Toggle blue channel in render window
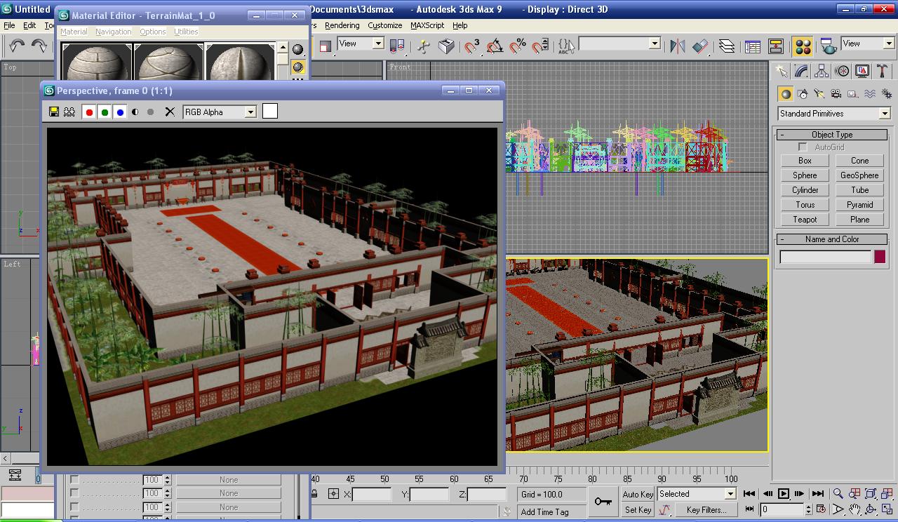Image resolution: width=898 pixels, height=522 pixels. pos(120,112)
